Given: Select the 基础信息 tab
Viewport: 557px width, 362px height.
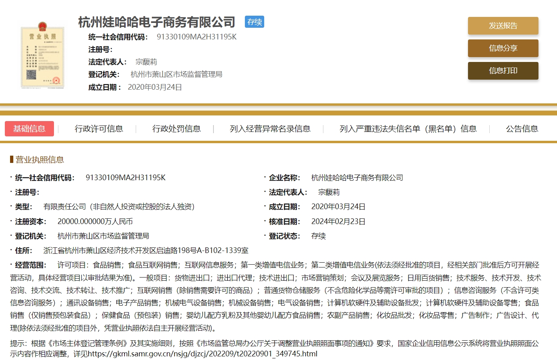Looking at the screenshot, I should click(29, 129).
